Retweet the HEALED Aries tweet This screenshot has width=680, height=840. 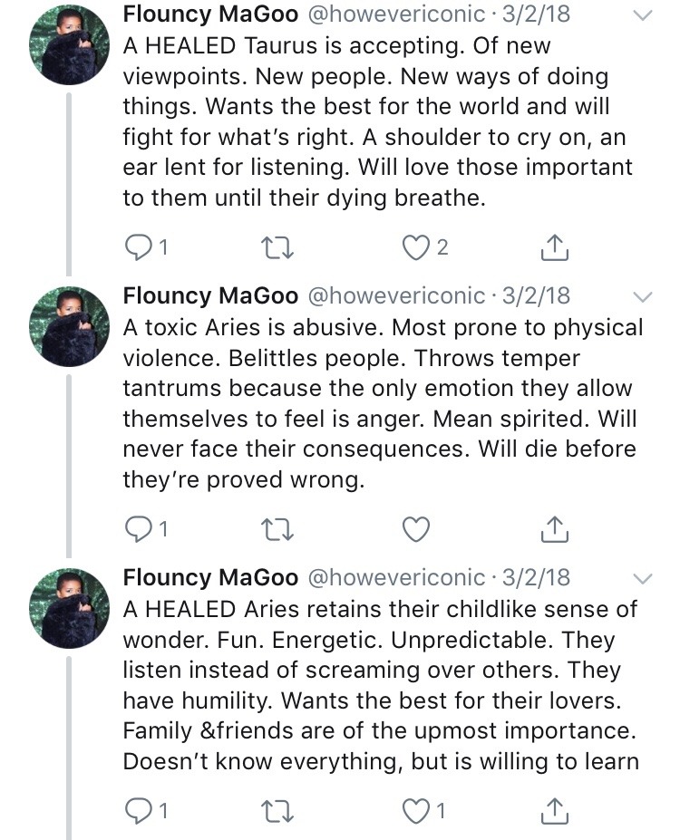tap(277, 811)
